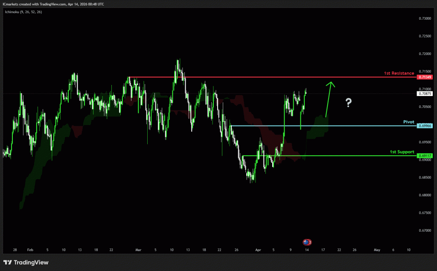Click the blue 0.69966 price tag
This screenshot has height=271, width=437.
[x=425, y=126]
